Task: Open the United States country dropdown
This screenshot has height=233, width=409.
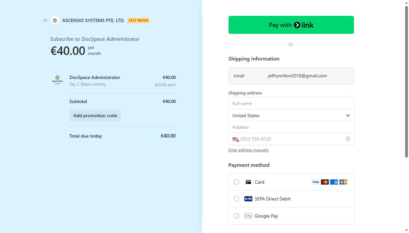Action: [x=291, y=115]
